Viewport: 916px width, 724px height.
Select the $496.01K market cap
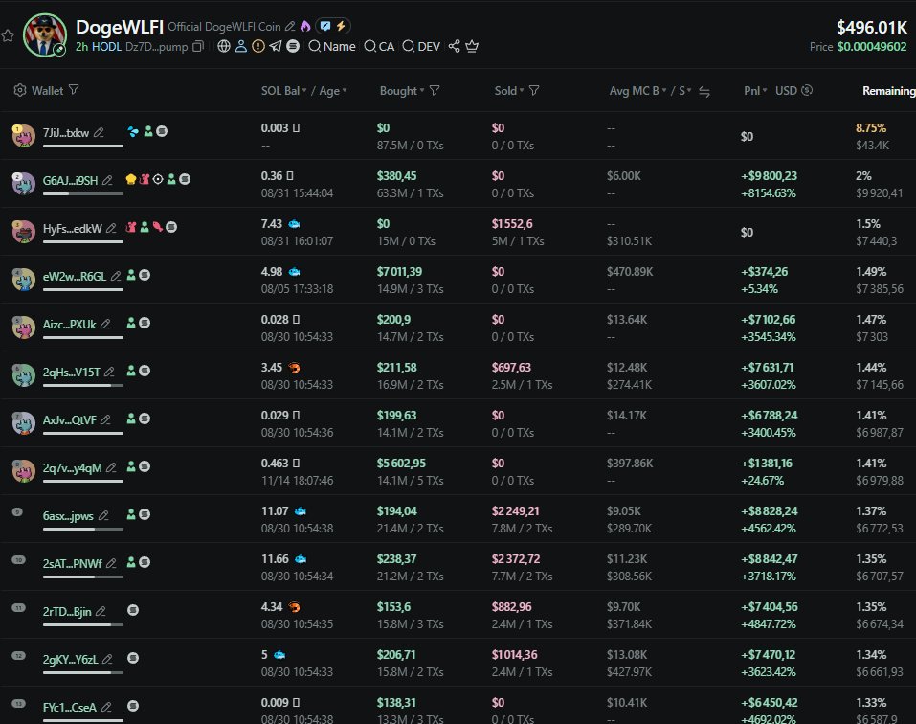[872, 27]
